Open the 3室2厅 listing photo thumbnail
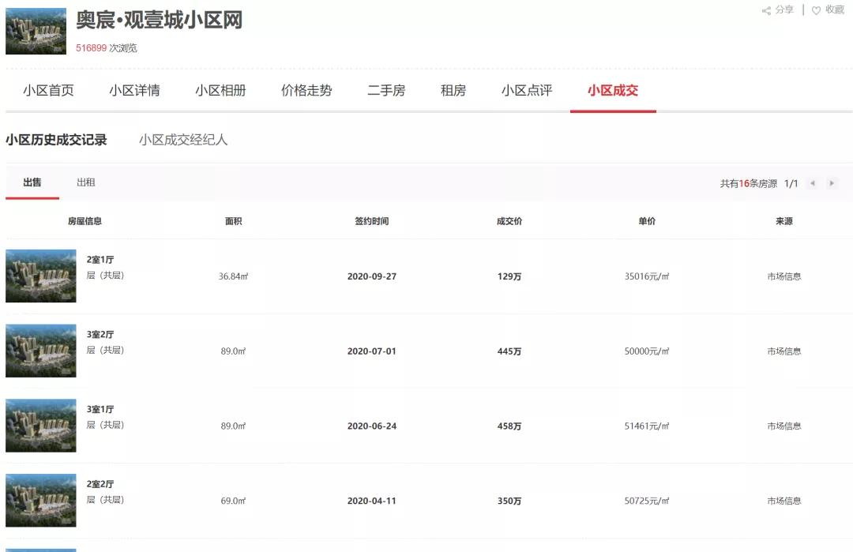 pos(40,351)
